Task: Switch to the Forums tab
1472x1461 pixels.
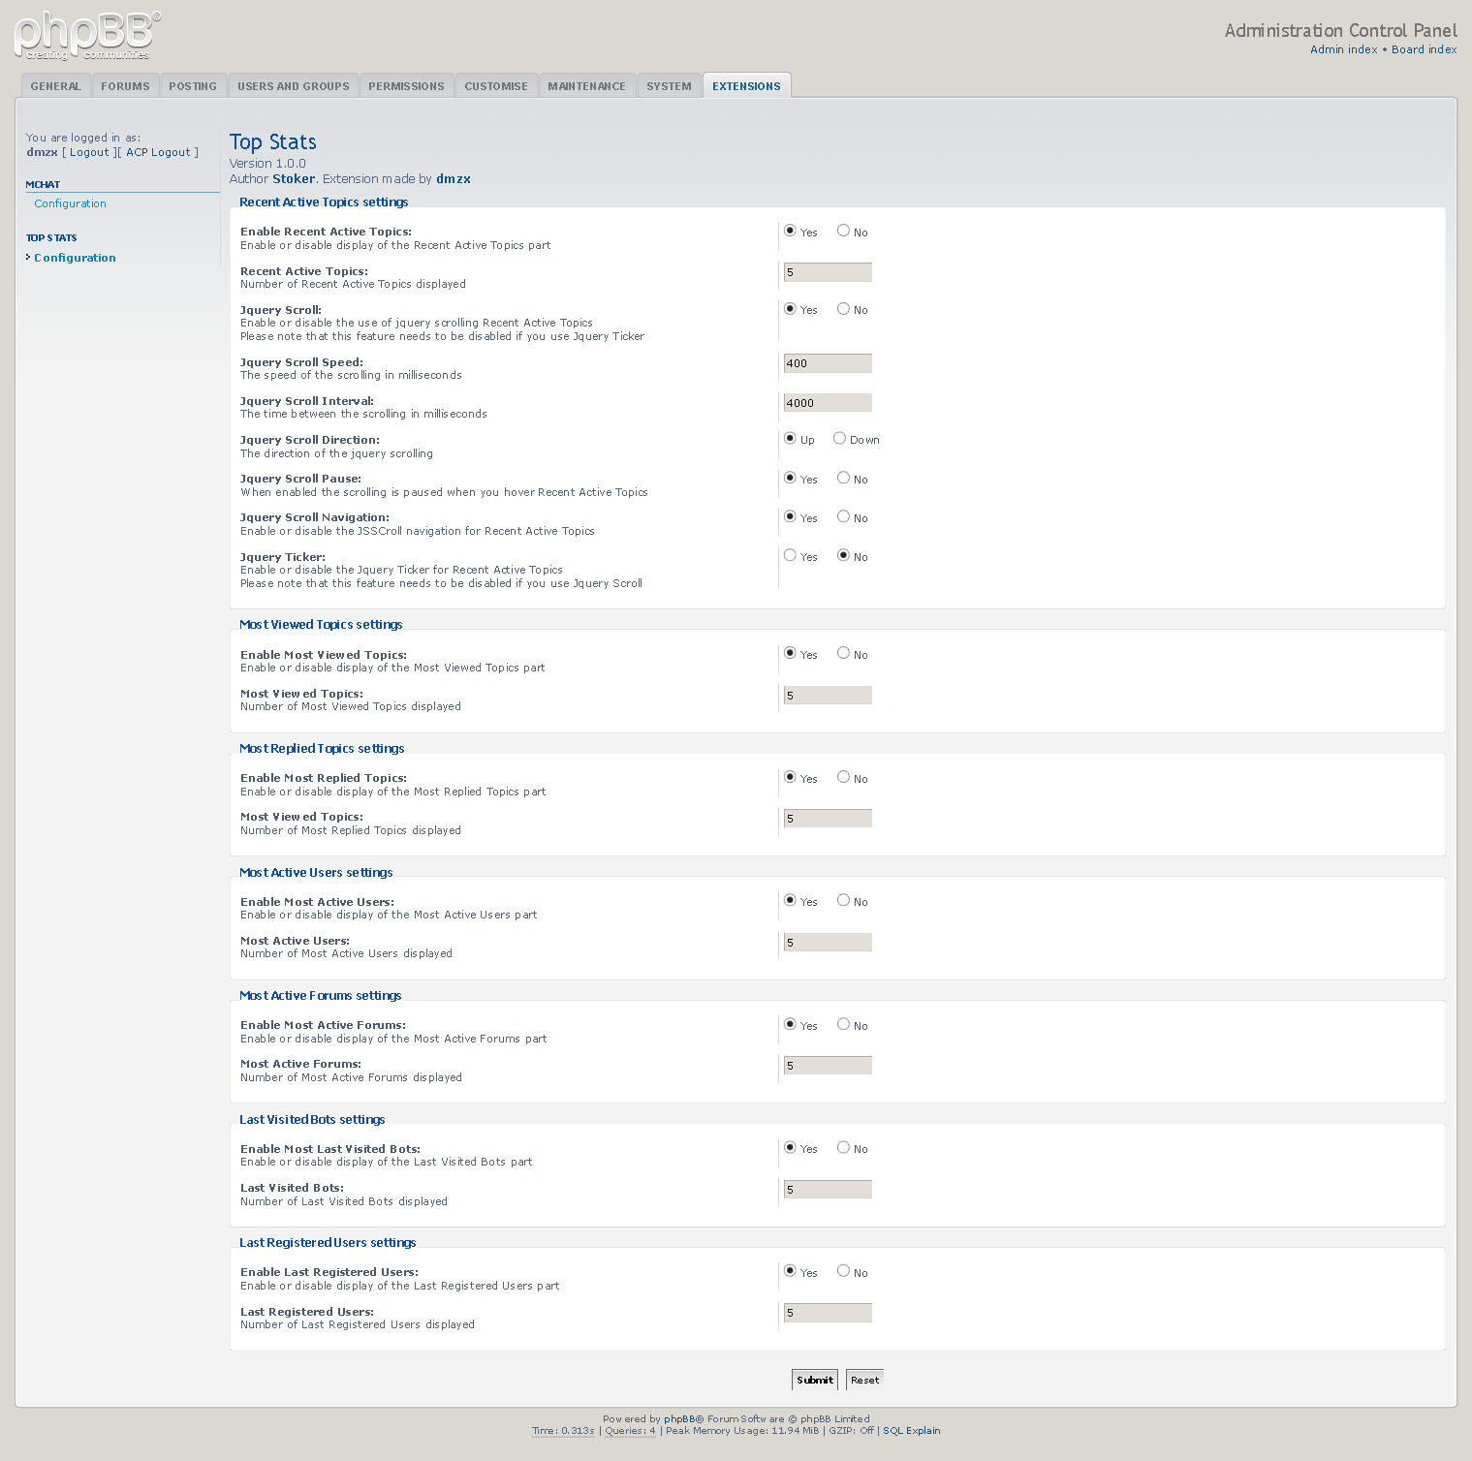Action: click(125, 85)
